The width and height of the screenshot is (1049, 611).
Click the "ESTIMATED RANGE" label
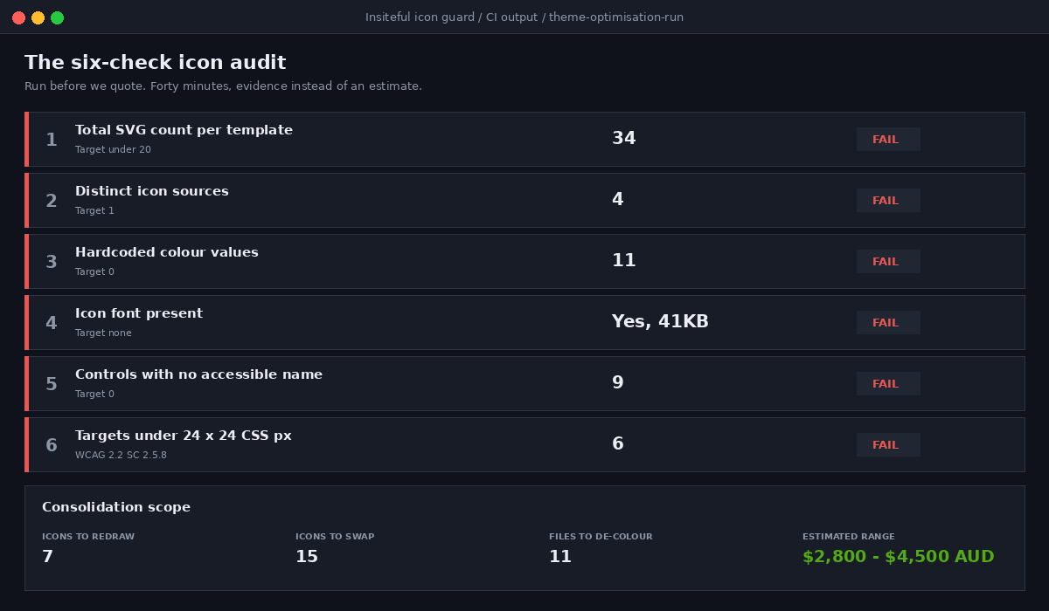(849, 537)
